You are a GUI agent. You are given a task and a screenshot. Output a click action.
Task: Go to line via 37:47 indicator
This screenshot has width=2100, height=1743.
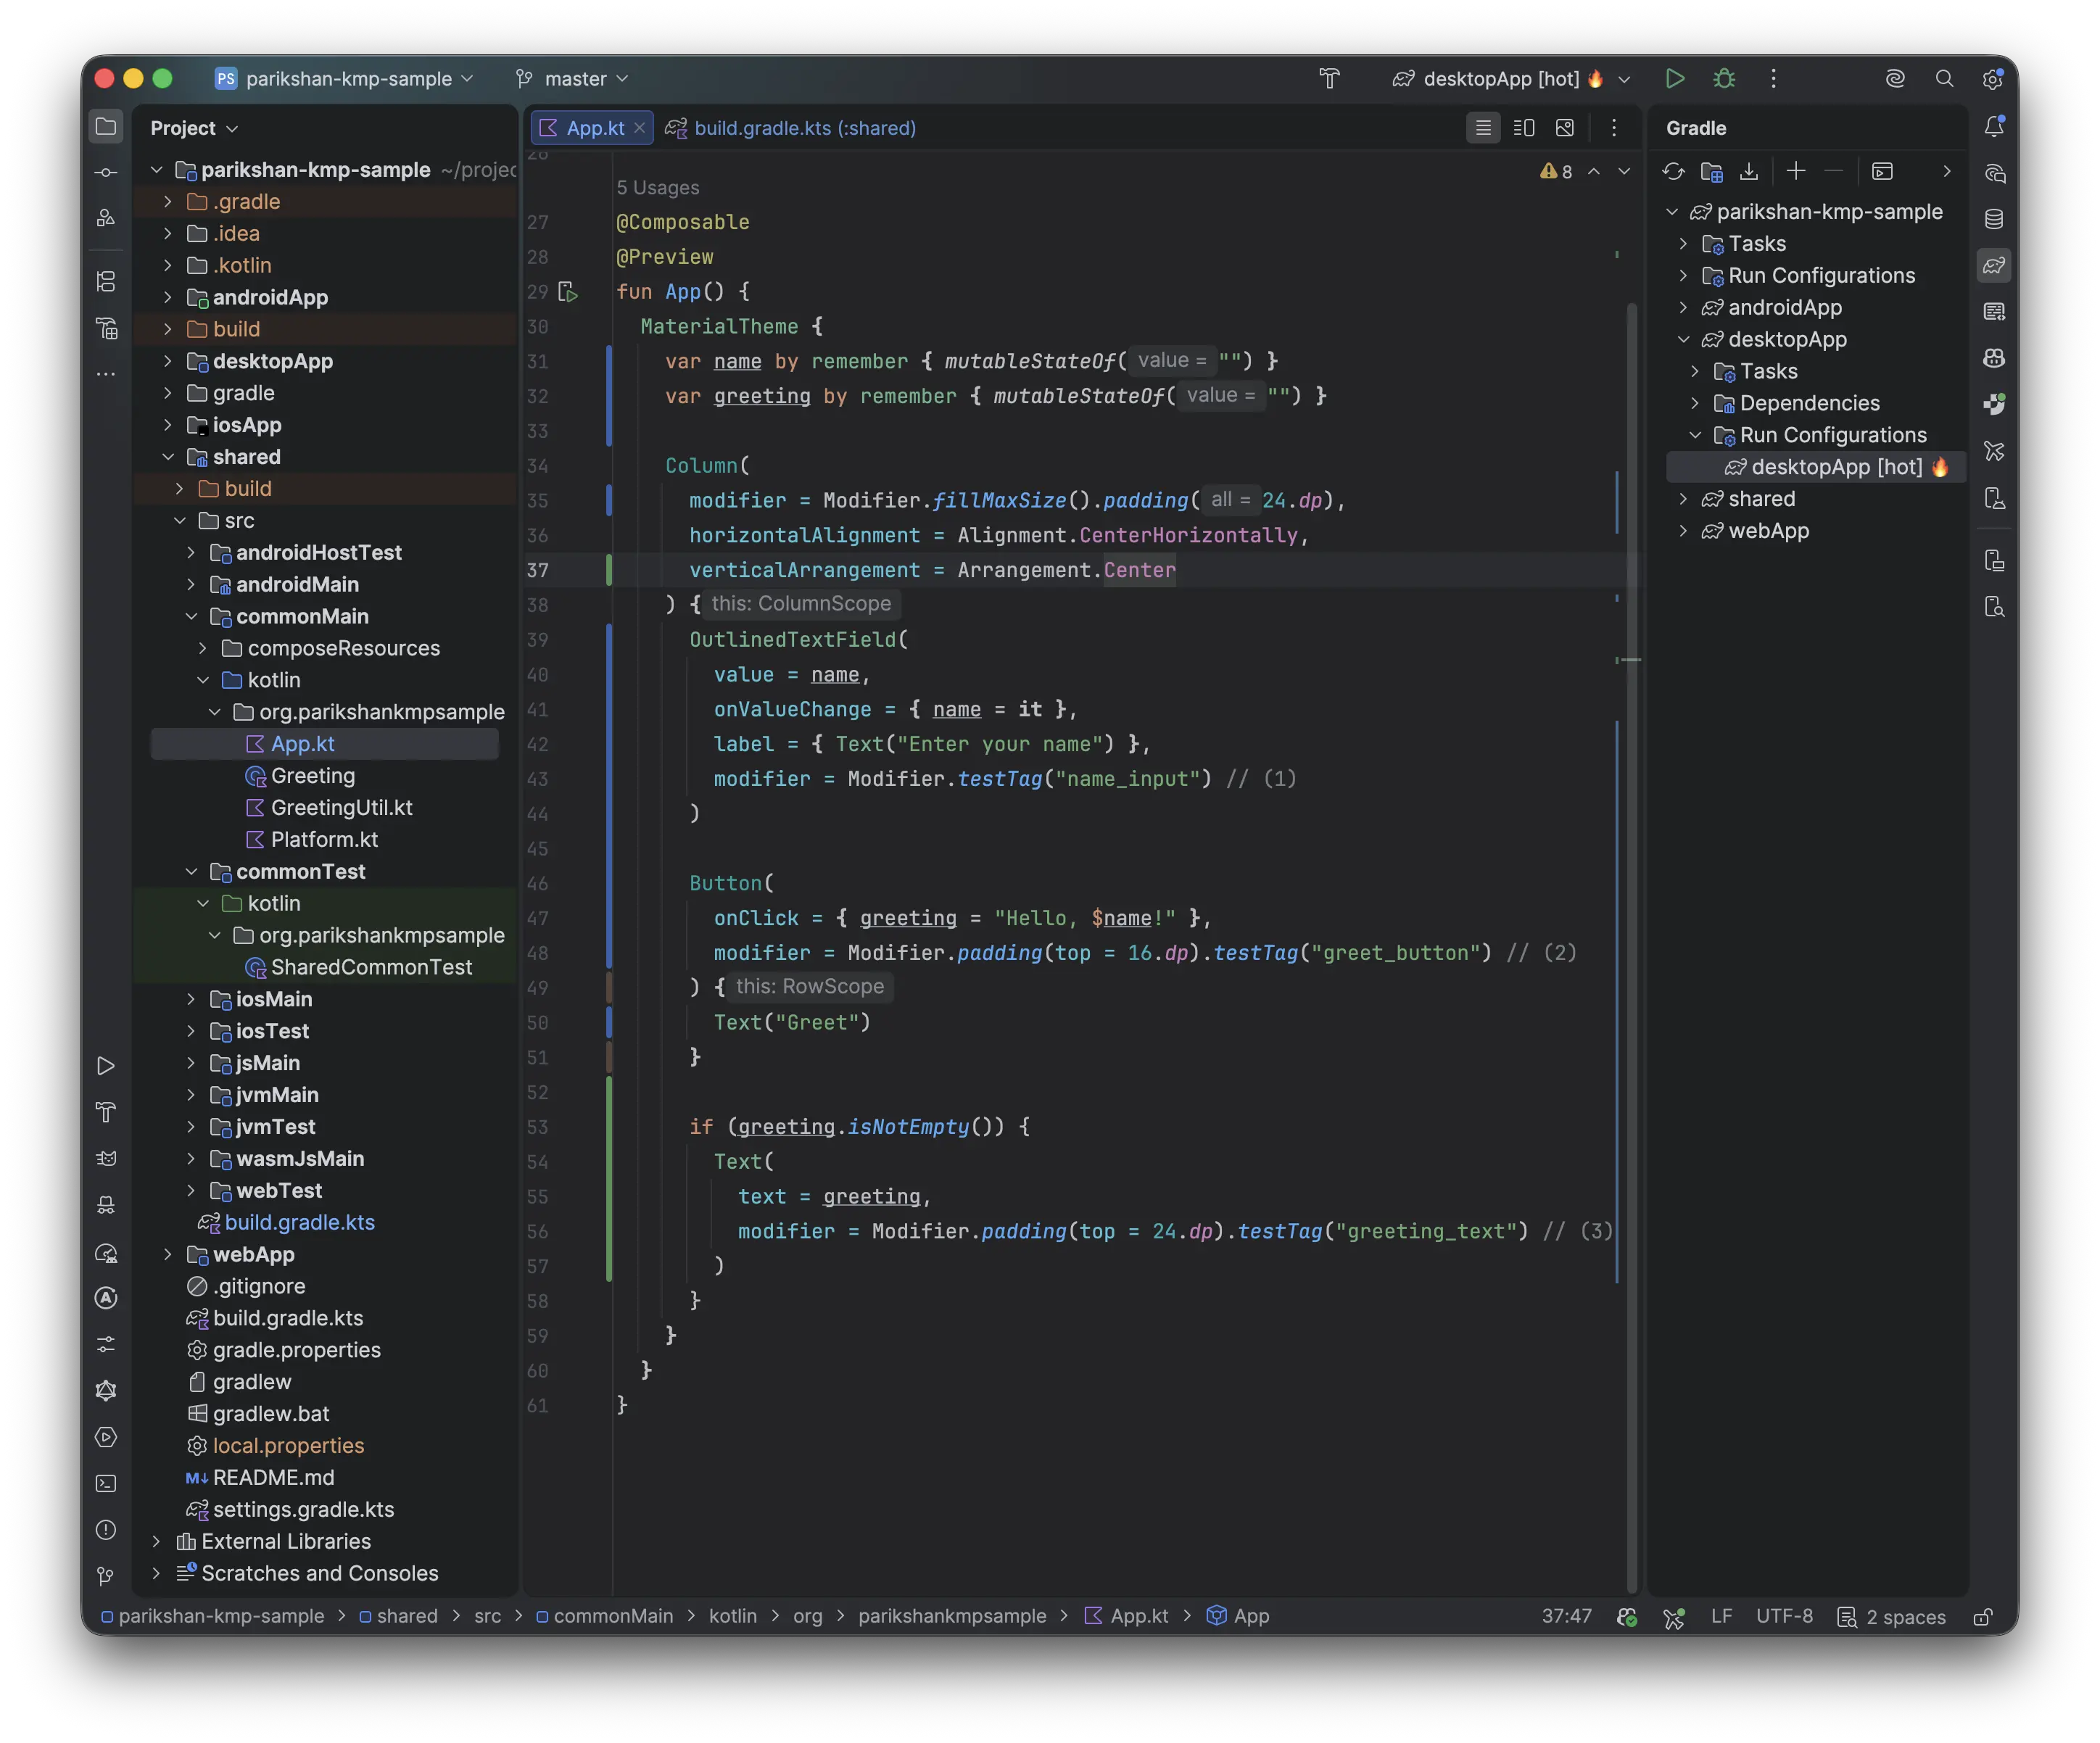1566,1616
